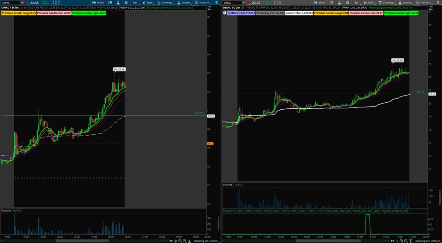Expand the left DWAC symbol dropdown arrow
Image resolution: width=442 pixels, height=243 pixels.
(22, 3)
